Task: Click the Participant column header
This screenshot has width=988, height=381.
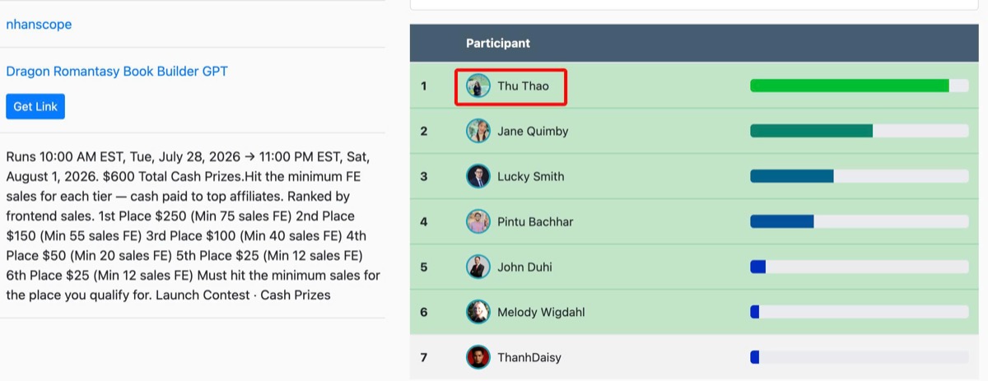Action: [498, 43]
